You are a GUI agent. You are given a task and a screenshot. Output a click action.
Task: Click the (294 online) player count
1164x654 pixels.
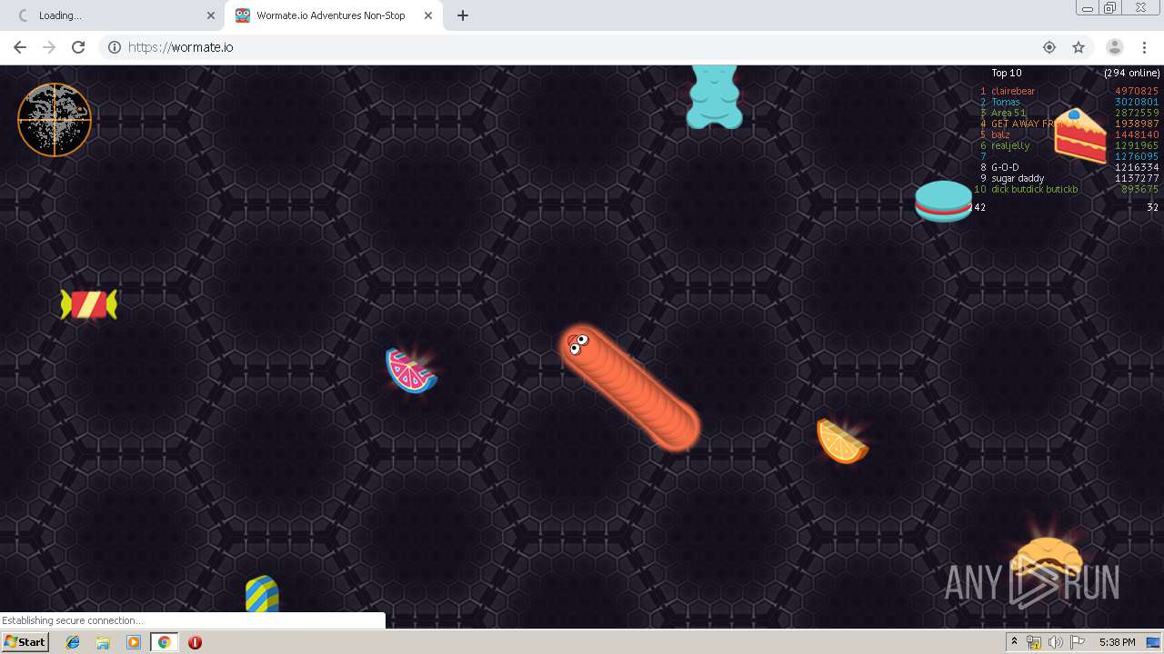1132,73
